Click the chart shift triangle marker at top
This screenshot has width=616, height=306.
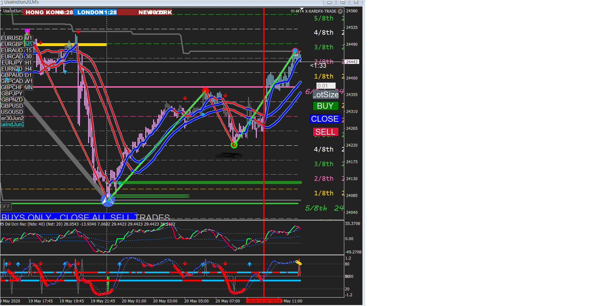click(302, 9)
